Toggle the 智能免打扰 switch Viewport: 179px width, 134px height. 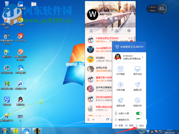point(139,119)
